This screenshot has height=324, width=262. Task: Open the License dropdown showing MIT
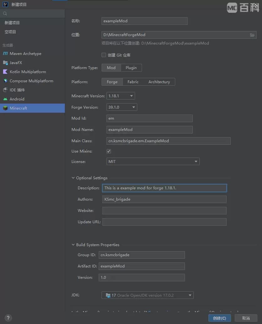pos(153,162)
